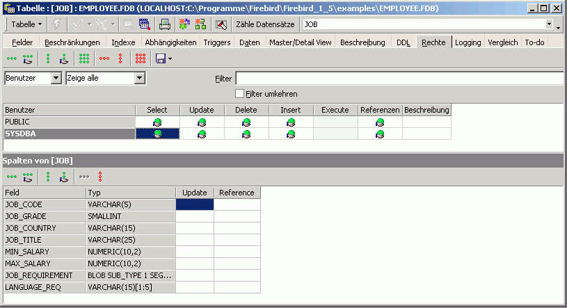Toggle Select right for SYSDBA

point(157,133)
